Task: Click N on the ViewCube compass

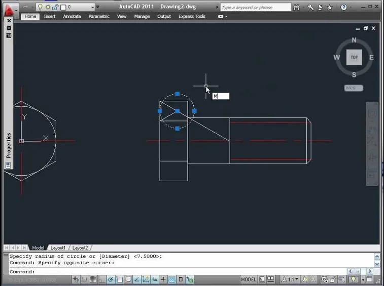Action: tap(354, 40)
